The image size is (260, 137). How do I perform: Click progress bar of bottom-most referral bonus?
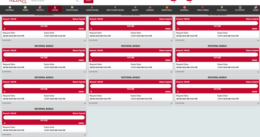click(x=44, y=118)
